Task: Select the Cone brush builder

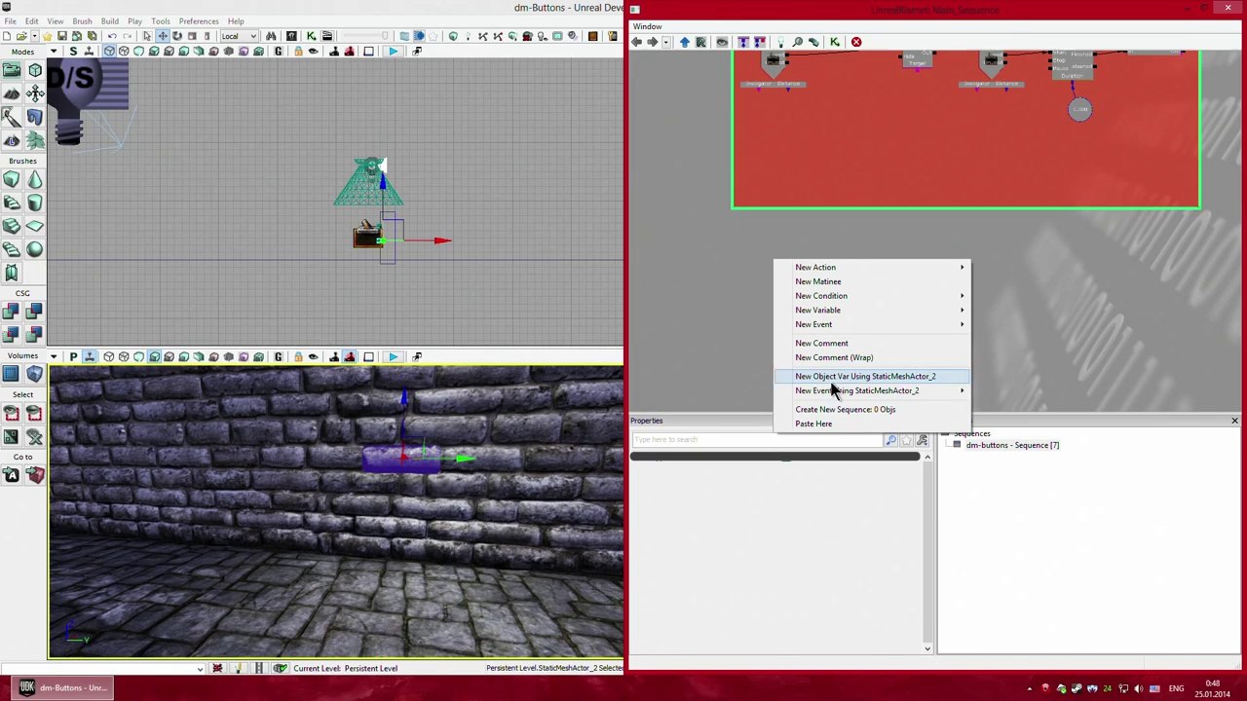Action: pos(35,179)
